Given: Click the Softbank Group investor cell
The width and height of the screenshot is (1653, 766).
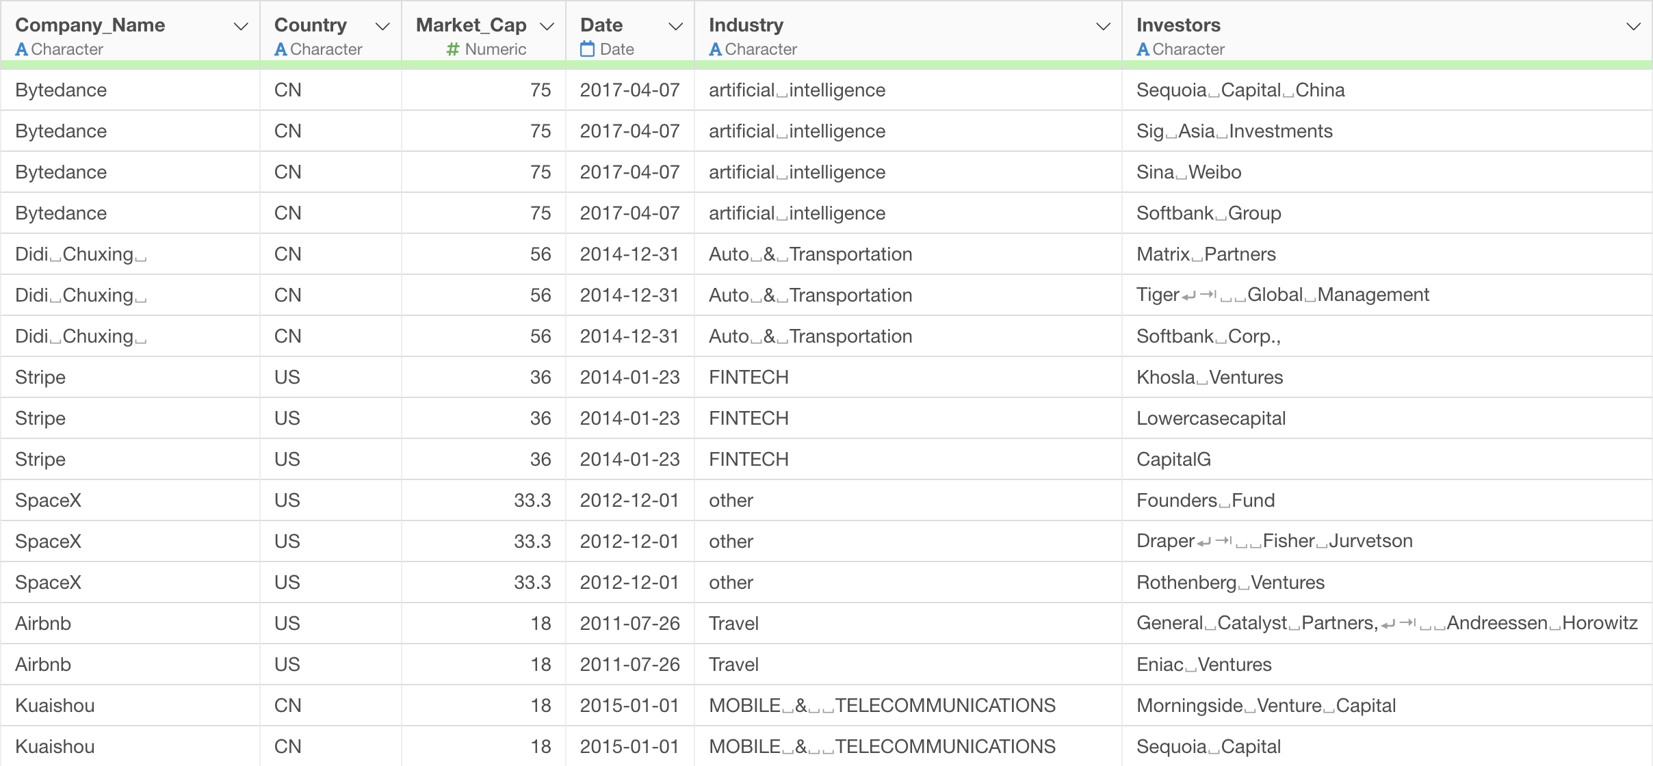Looking at the screenshot, I should 1387,213.
